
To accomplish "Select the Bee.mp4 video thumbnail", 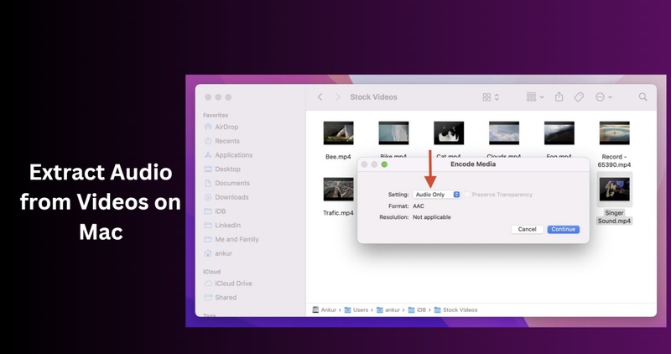I will click(338, 133).
